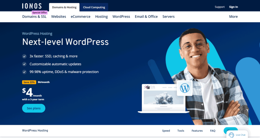260x138 pixels.
Task: Switch to the Cloud Computing tab
Action: point(94,7)
